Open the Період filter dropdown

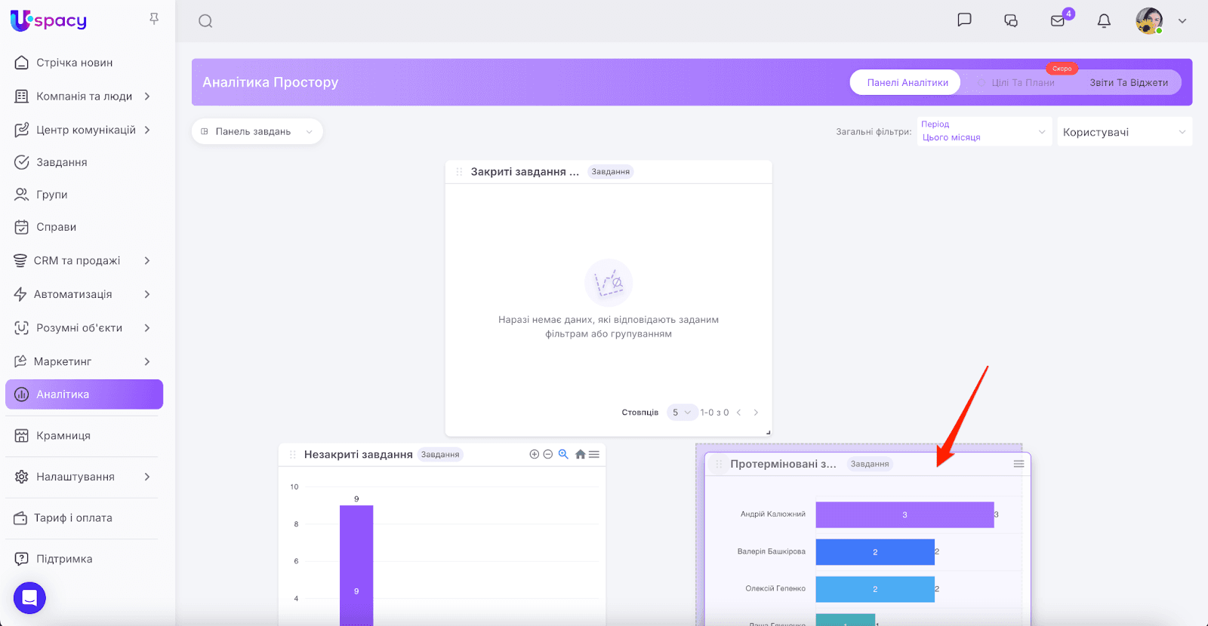[x=985, y=131]
